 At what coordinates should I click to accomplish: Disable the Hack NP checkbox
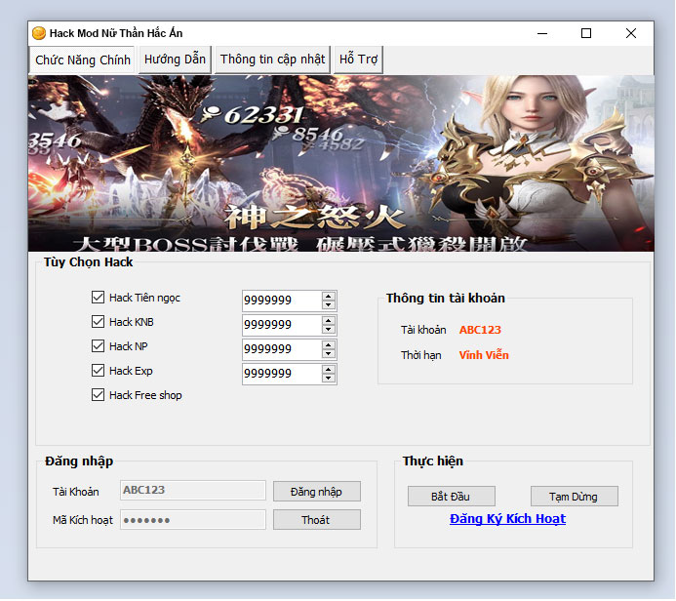click(x=98, y=345)
